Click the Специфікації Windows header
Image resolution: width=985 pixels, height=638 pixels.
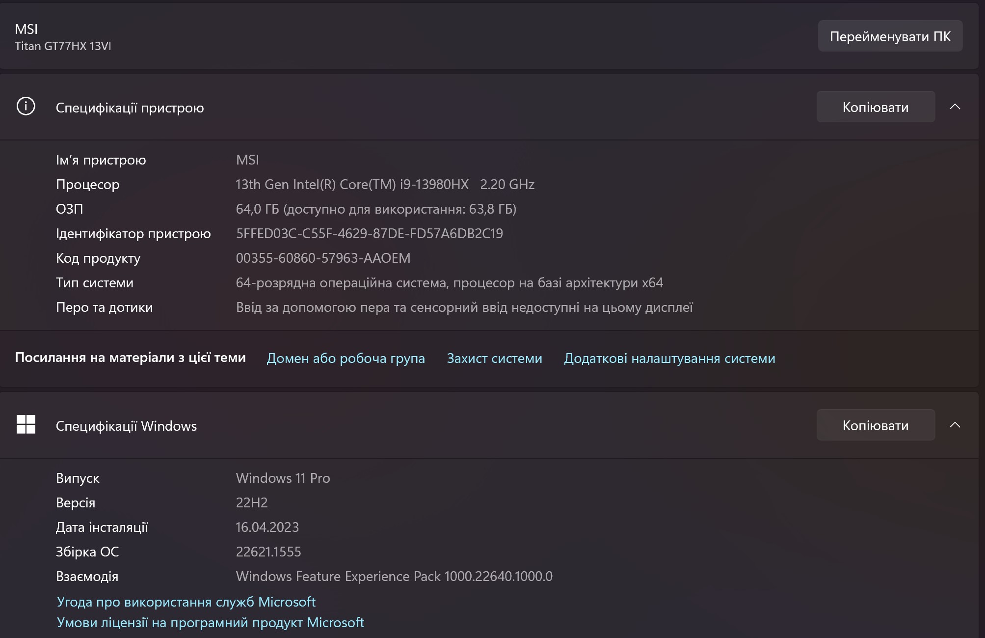[126, 426]
